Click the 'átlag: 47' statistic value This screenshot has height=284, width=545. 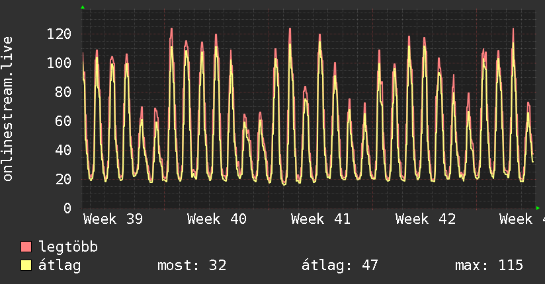point(339,266)
